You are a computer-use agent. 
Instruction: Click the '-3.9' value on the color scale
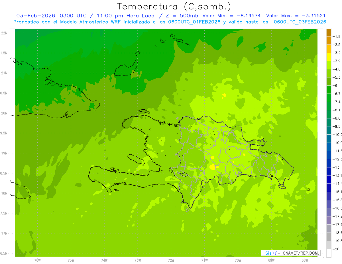click(337, 61)
